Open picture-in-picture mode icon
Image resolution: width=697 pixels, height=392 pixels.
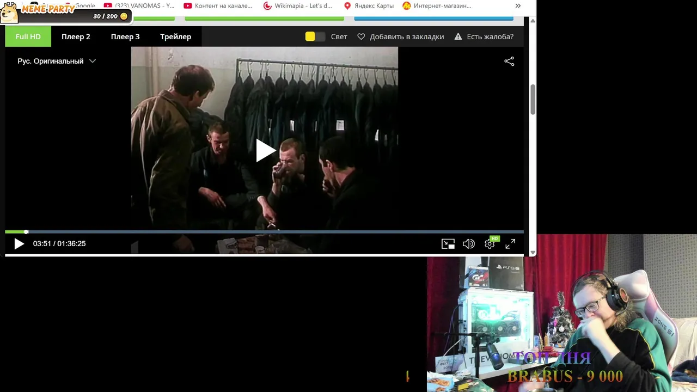448,244
